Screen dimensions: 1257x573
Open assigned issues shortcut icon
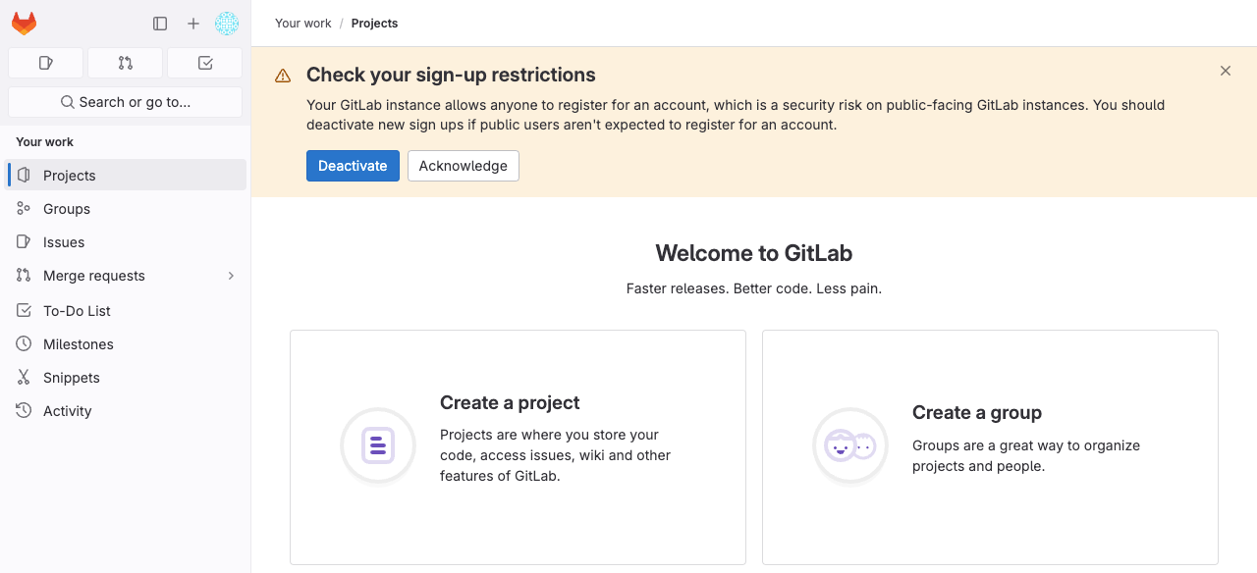click(x=45, y=63)
